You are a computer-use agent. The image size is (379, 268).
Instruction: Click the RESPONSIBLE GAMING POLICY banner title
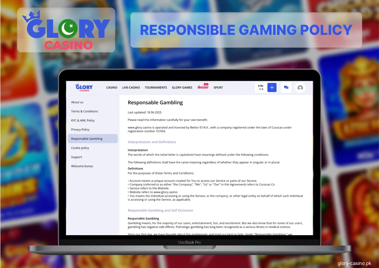[246, 30]
